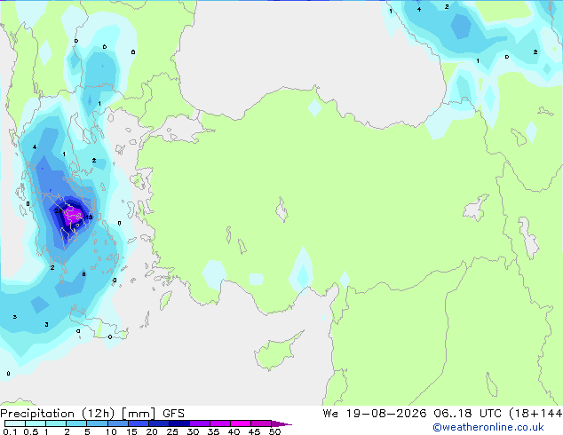
Task: Click the 50+ mm arrow legend tip
Action: (x=281, y=423)
